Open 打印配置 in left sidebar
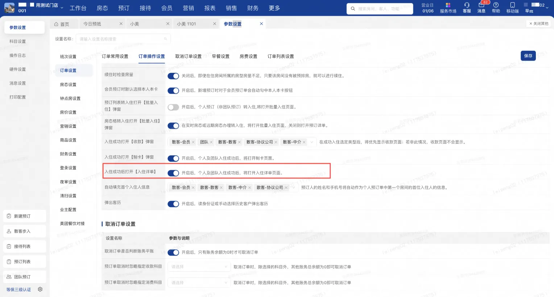Image resolution: width=554 pixels, height=297 pixels. tap(17, 97)
